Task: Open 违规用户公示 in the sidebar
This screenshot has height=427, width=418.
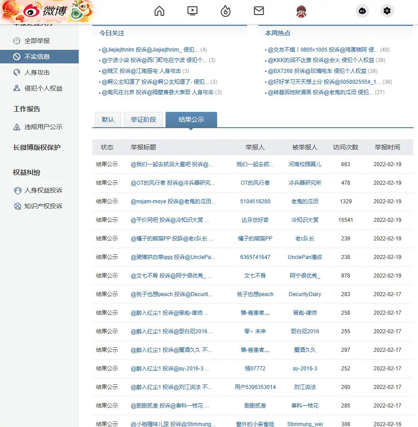Action: tap(43, 127)
